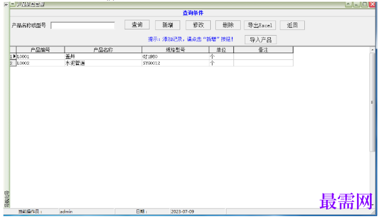Click the admin operator status field
Screen dimensions: 383x219
coord(87,212)
